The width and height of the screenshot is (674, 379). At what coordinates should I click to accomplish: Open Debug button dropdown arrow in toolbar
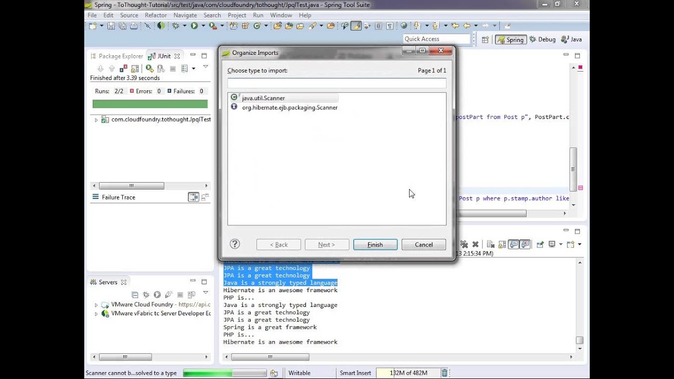point(184,26)
